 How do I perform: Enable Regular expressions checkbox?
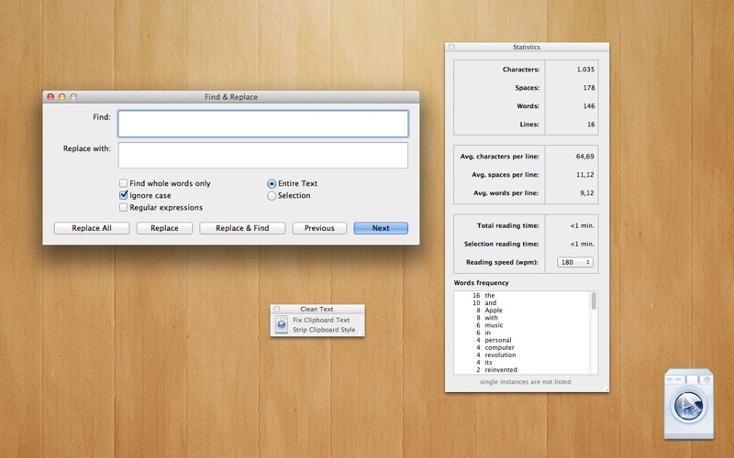tap(123, 208)
